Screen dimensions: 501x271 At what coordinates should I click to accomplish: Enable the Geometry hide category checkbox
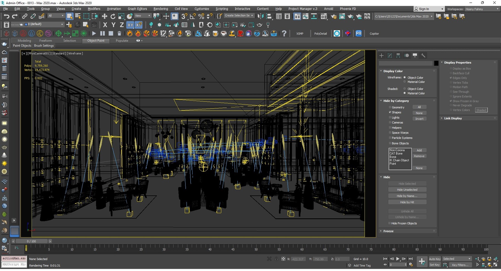tap(390, 107)
